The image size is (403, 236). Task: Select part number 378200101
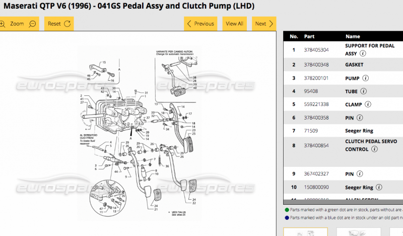316,78
